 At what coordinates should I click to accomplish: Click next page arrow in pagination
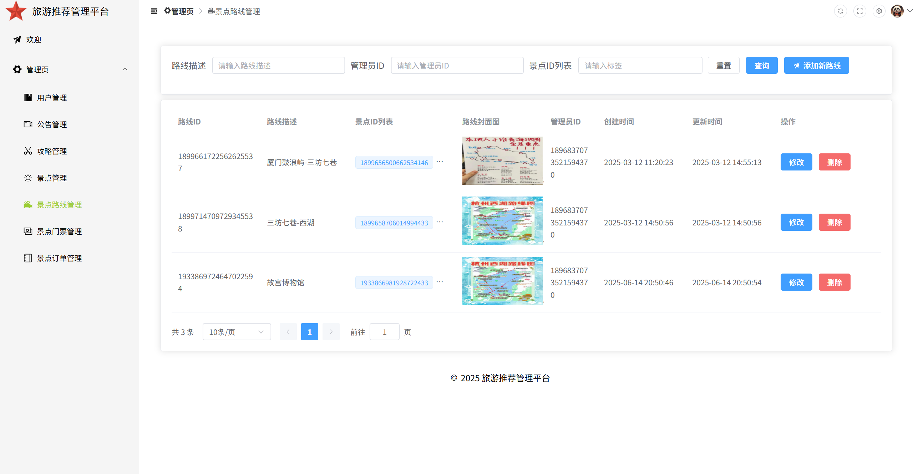click(331, 332)
